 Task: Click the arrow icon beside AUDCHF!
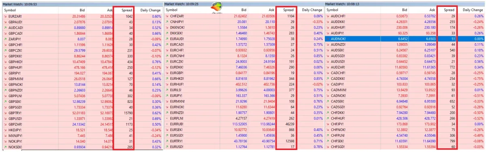pos(328,16)
